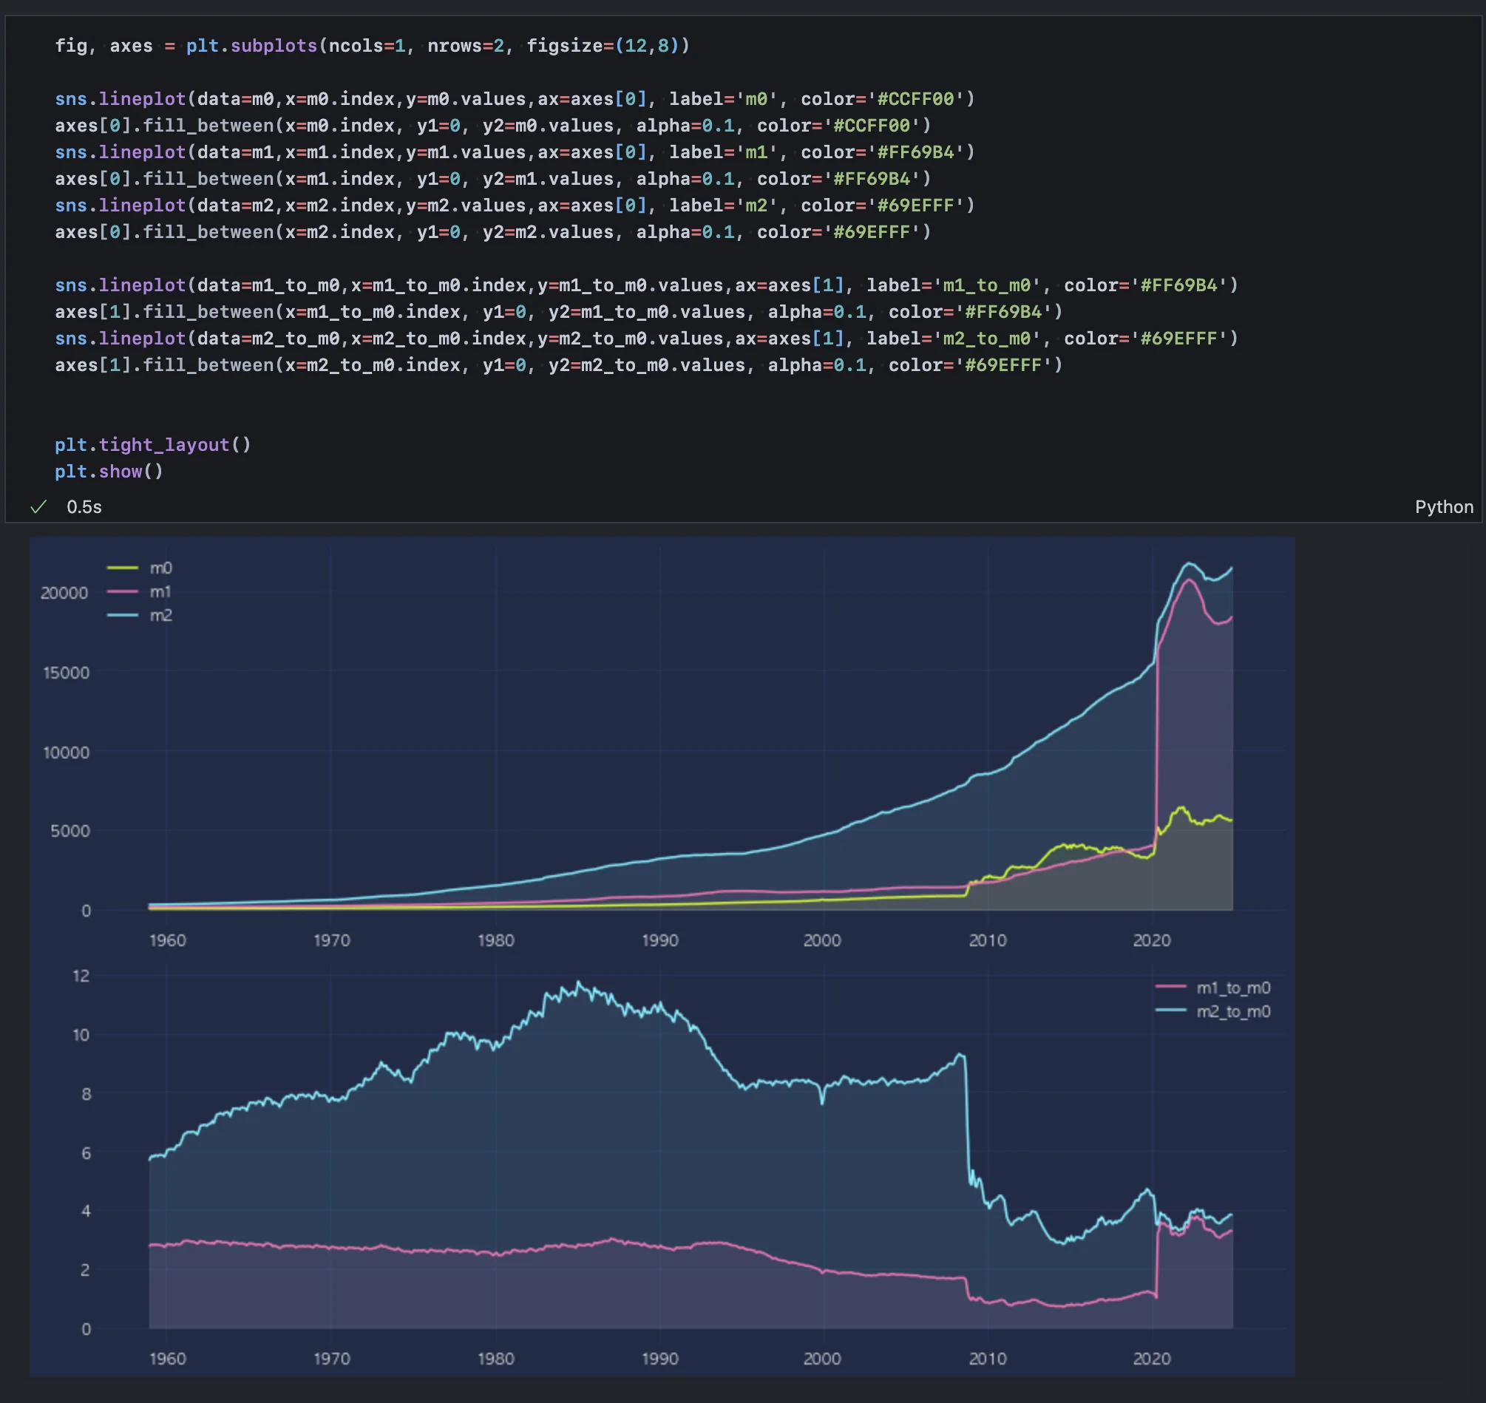Screen dimensions: 1486x1403
Task: Click the 0.5s execution time label
Action: coord(84,507)
